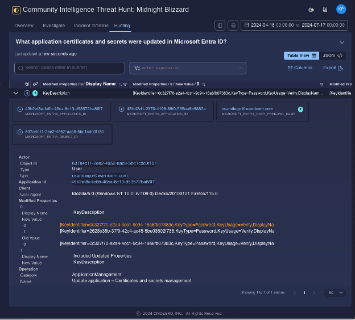Select the Hunting tab
355x320 pixels.
[122, 26]
